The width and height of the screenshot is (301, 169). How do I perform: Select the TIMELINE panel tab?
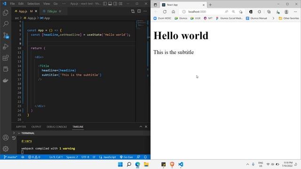pyautogui.click(x=78, y=127)
